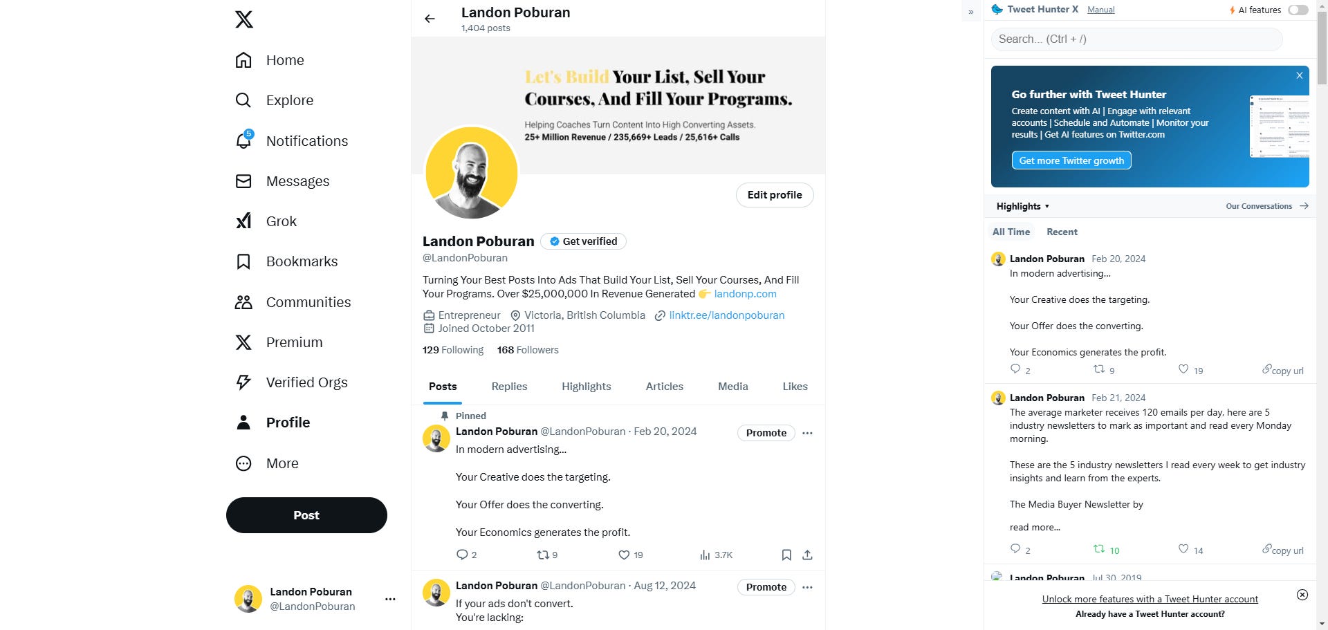
Task: Dismiss the Go further with Tweet Hunter banner
Action: pos(1300,75)
